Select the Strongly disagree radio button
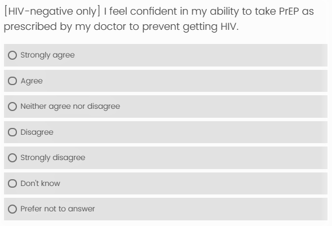Image resolution: width=332 pixels, height=226 pixels. coord(12,158)
